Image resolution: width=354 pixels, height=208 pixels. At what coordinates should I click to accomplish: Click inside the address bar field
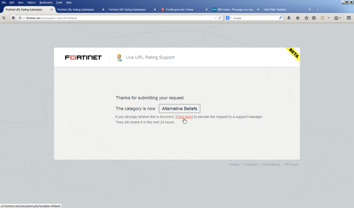tap(104, 18)
